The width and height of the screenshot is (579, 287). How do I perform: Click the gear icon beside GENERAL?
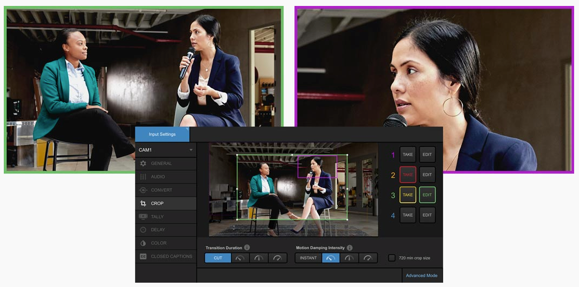coord(143,163)
